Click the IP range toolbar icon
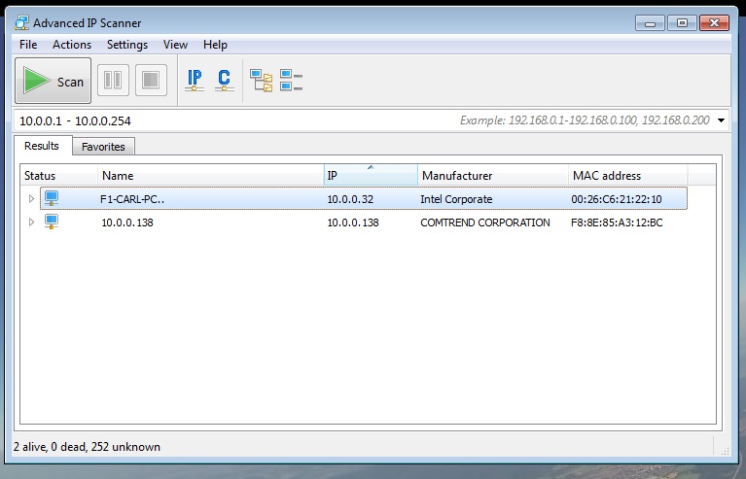The image size is (746, 479). [195, 81]
